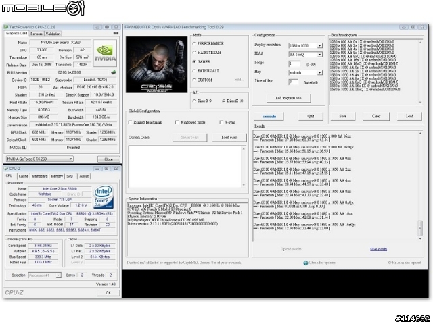
Task: Select the CUSTOM mode radio button
Action: [194, 80]
